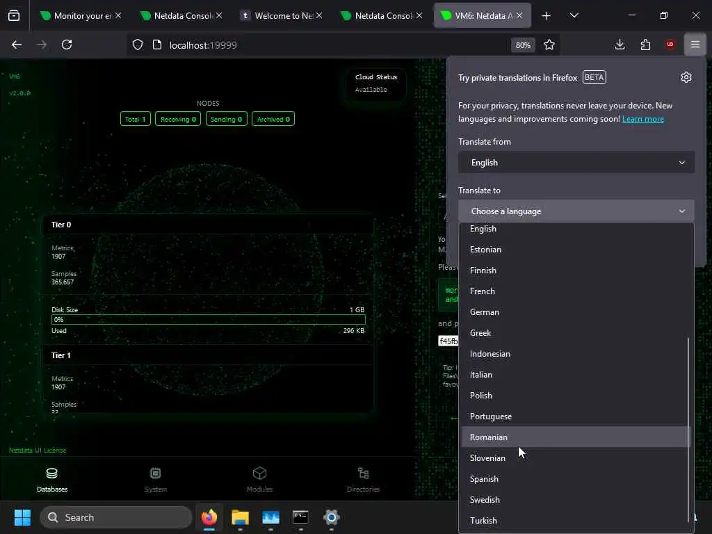712x534 pixels.
Task: Open tracking protection shield icon
Action: [x=138, y=45]
